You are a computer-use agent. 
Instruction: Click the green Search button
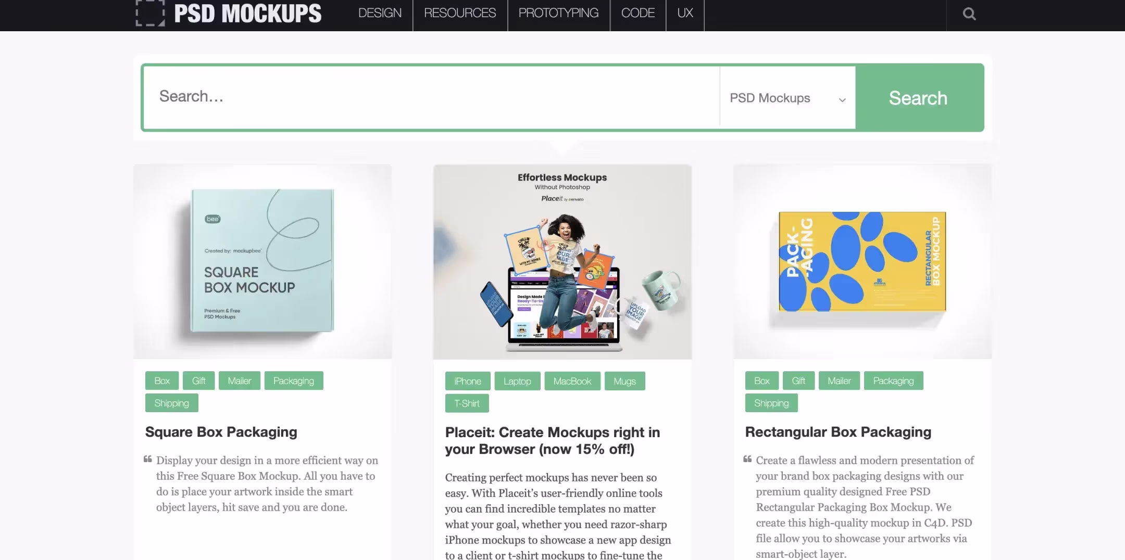pyautogui.click(x=919, y=98)
